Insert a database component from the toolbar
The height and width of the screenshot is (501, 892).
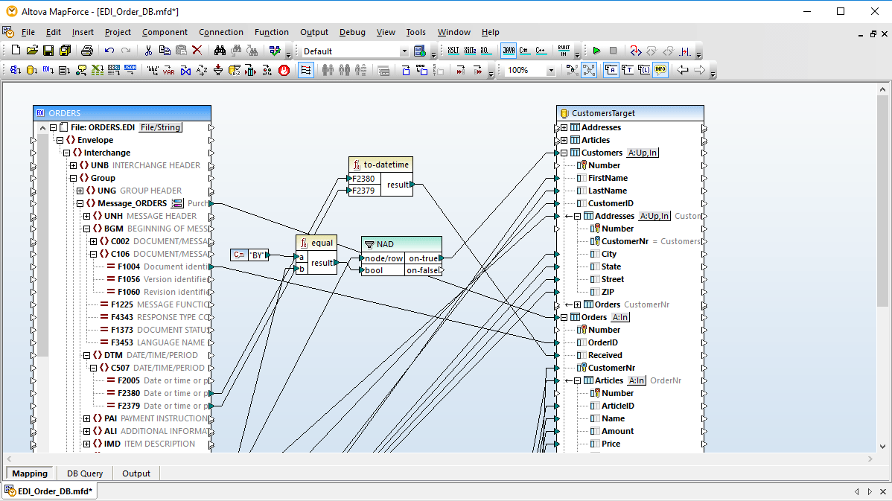[x=32, y=70]
